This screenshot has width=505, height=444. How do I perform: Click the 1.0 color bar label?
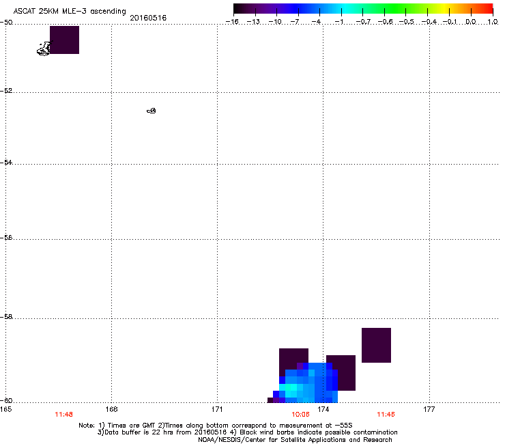click(x=493, y=22)
